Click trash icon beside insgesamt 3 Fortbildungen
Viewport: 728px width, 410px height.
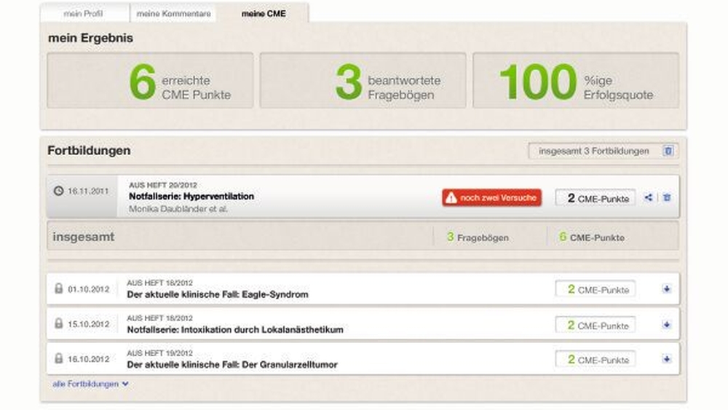668,151
